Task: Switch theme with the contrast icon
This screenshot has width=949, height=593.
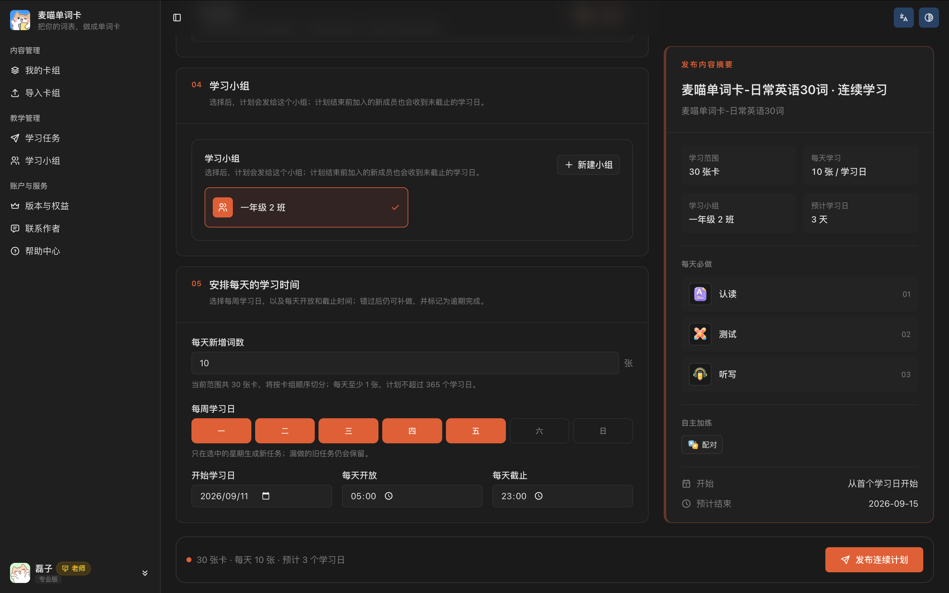Action: click(929, 18)
